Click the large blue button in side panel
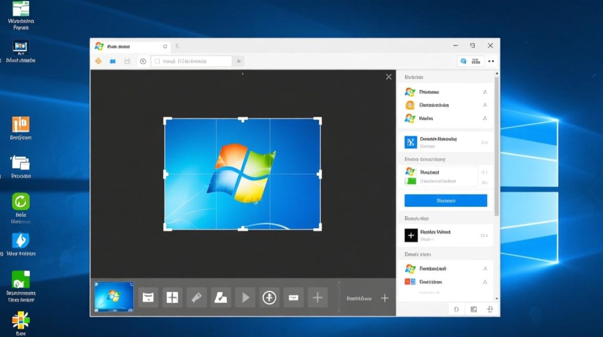 click(446, 201)
